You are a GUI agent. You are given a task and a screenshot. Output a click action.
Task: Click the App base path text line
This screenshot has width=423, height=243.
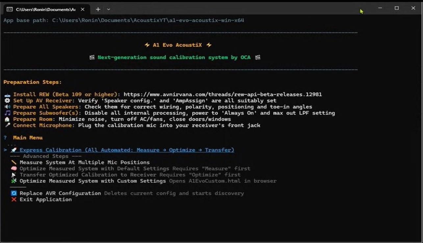124,20
